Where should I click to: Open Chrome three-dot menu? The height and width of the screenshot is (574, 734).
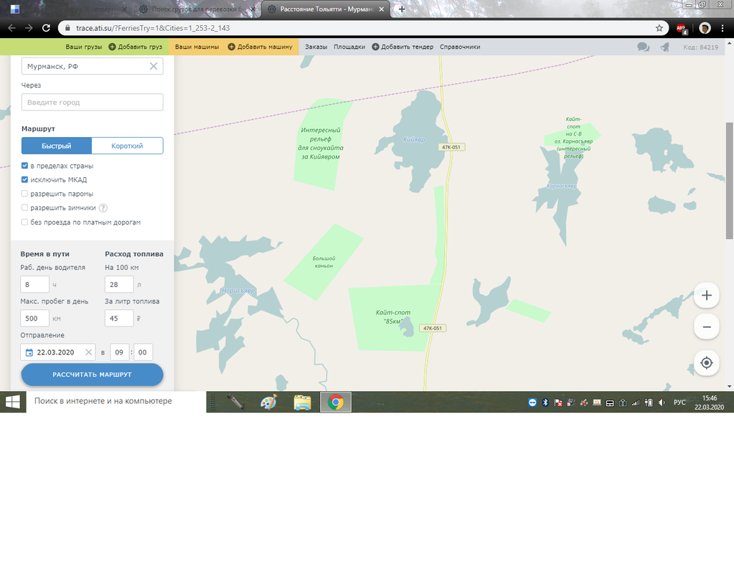coord(723,28)
